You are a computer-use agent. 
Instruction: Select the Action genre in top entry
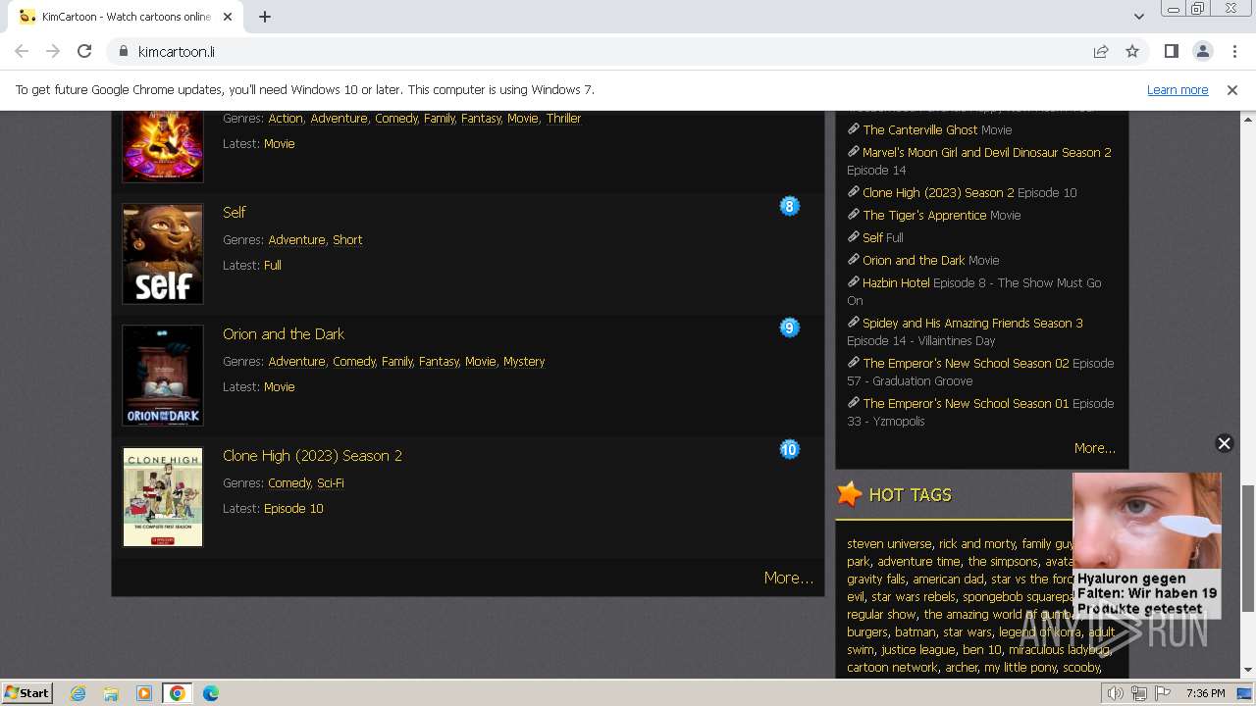[286, 118]
